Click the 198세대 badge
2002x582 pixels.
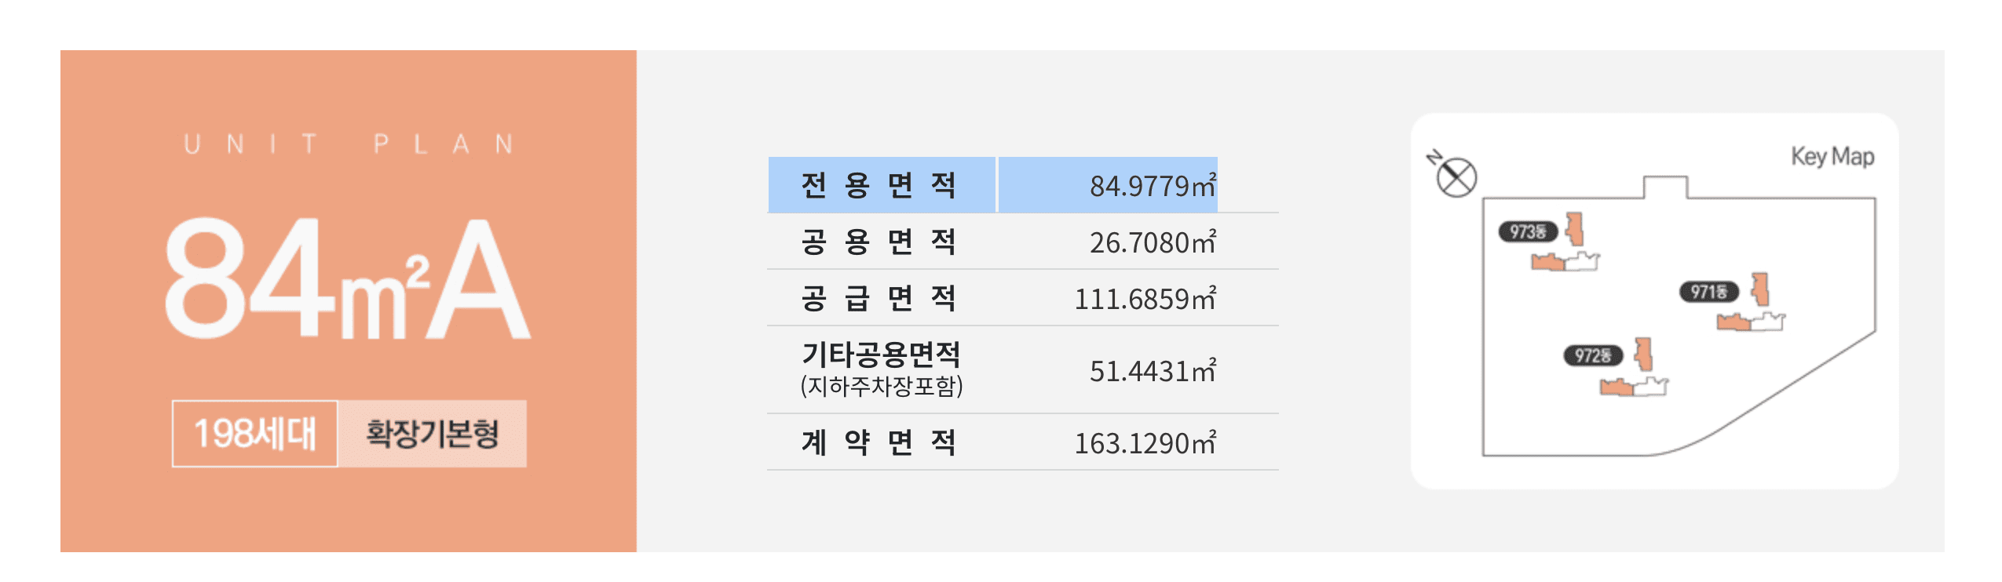pyautogui.click(x=255, y=434)
